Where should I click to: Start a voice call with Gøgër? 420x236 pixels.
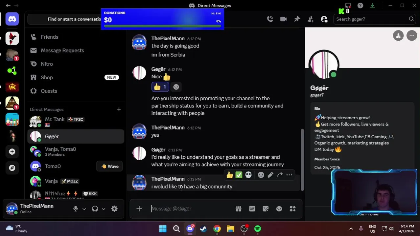point(270,19)
